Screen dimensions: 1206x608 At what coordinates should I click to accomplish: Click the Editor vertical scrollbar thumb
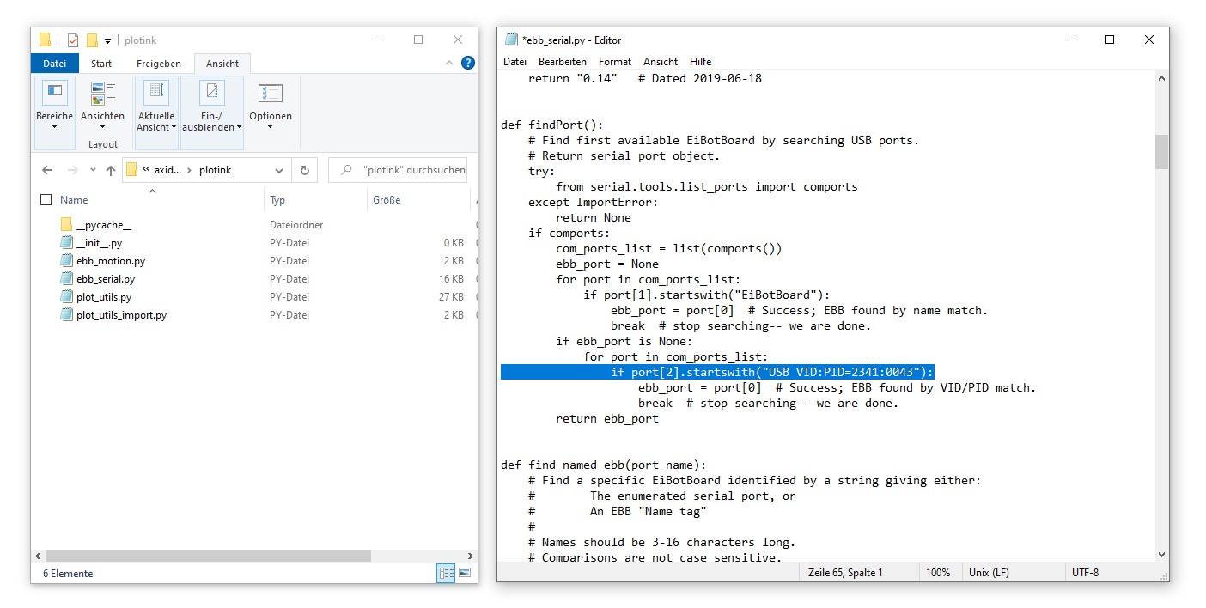[1161, 152]
